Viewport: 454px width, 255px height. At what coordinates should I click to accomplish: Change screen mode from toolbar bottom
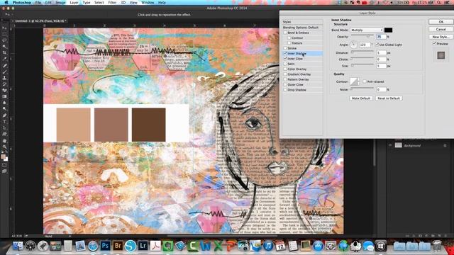coord(4,171)
